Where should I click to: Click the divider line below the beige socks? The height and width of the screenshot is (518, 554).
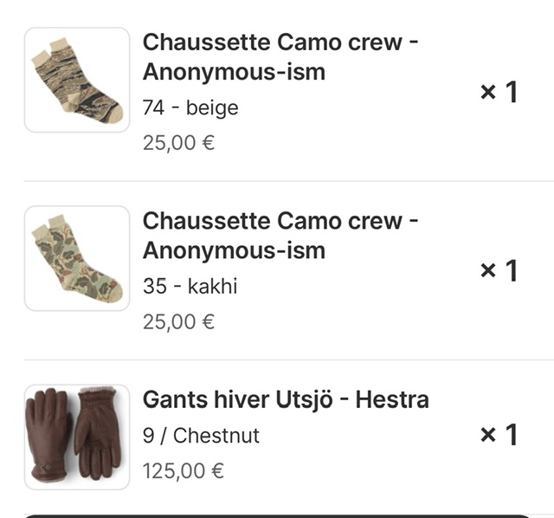[287, 181]
